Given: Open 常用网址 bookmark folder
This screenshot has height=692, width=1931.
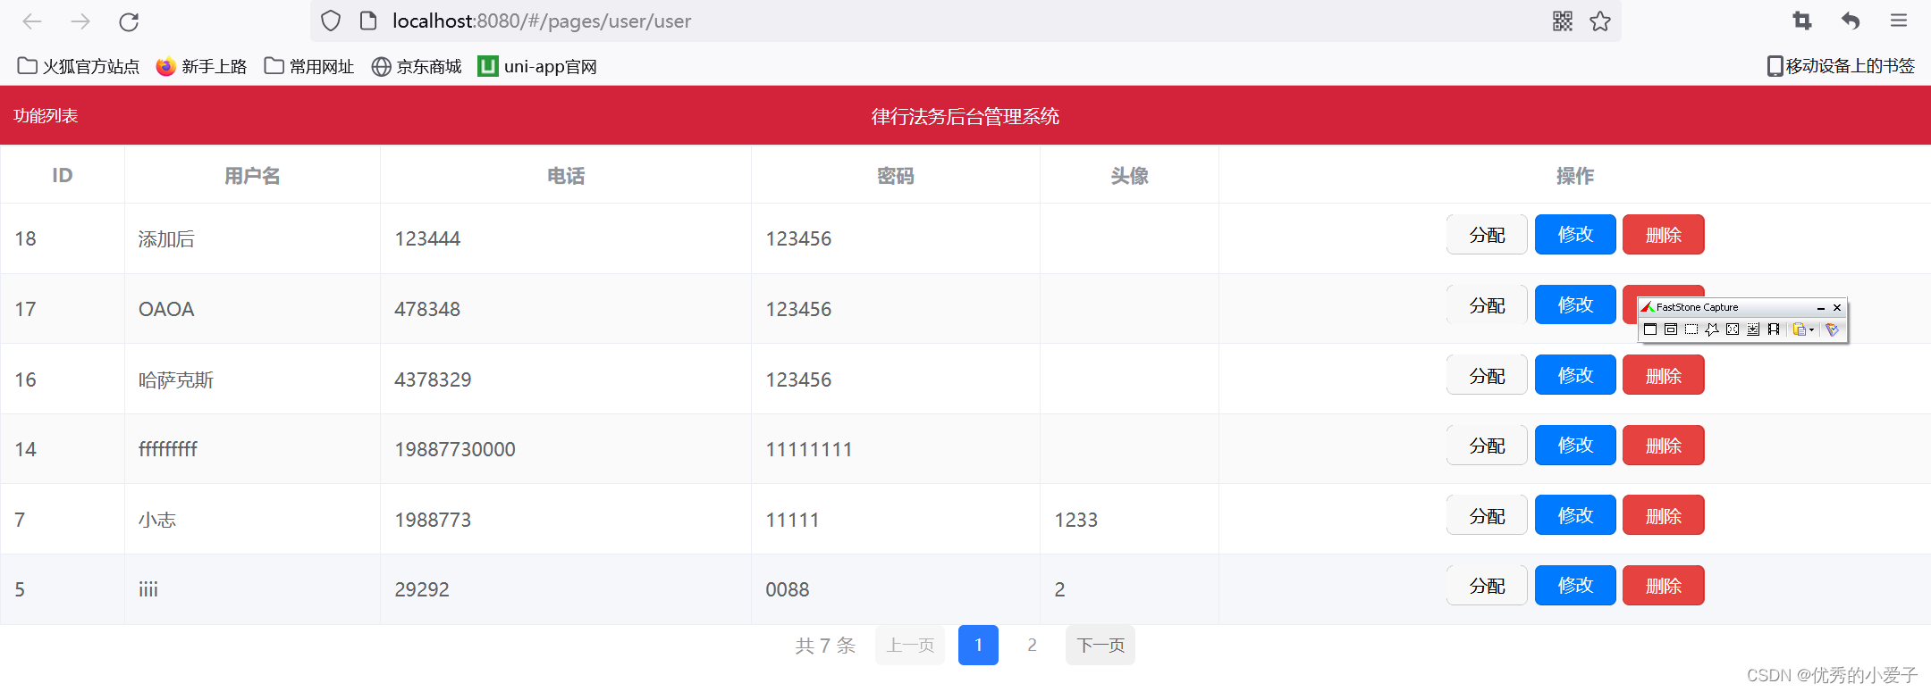Looking at the screenshot, I should [309, 66].
